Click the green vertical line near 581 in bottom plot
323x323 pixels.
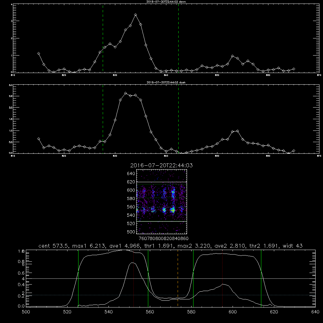click(x=193, y=278)
